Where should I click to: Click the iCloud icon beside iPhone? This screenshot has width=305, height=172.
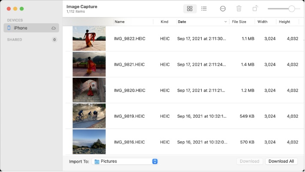tap(54, 28)
